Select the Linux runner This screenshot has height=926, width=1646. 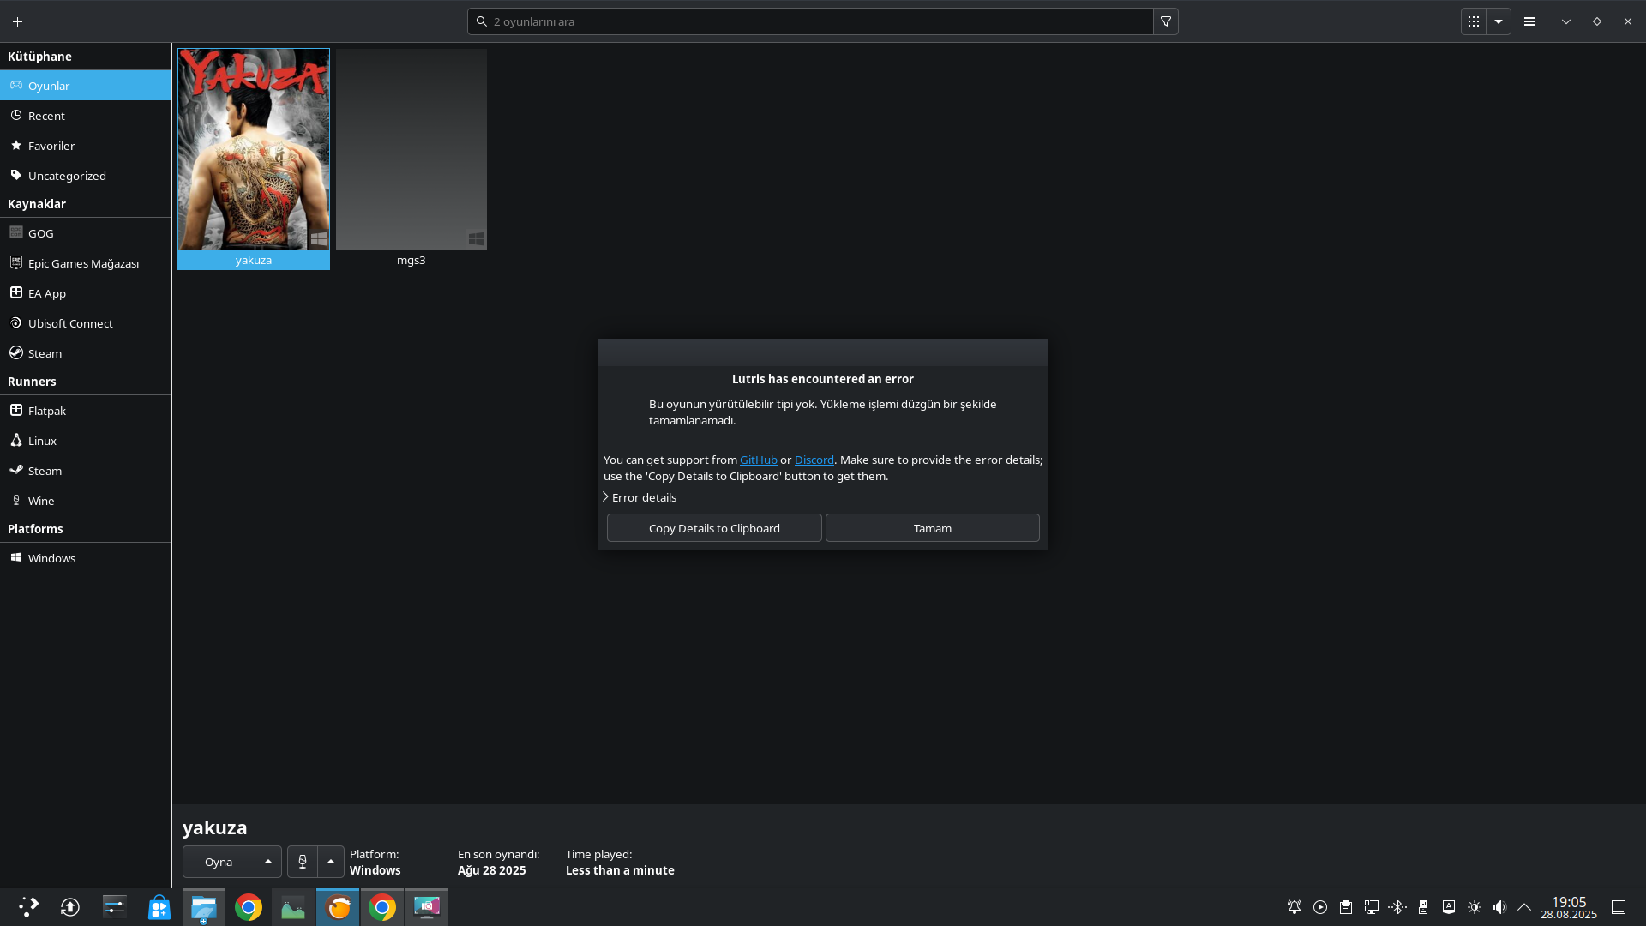click(86, 441)
